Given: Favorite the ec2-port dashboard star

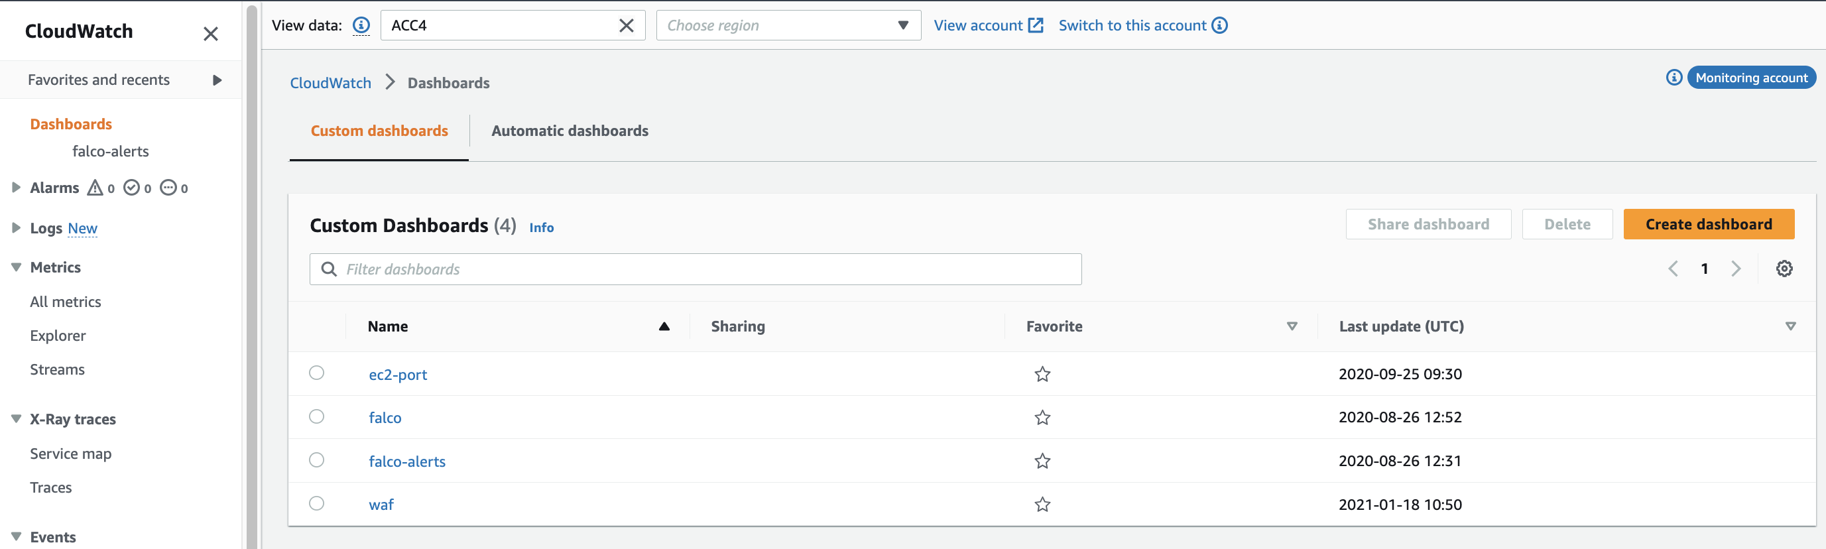Looking at the screenshot, I should coord(1042,374).
